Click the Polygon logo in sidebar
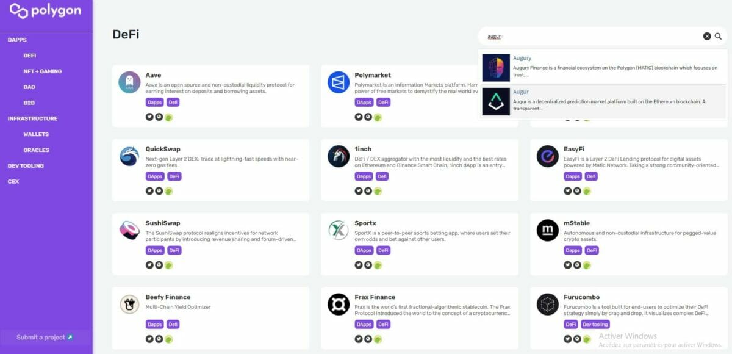 click(45, 11)
